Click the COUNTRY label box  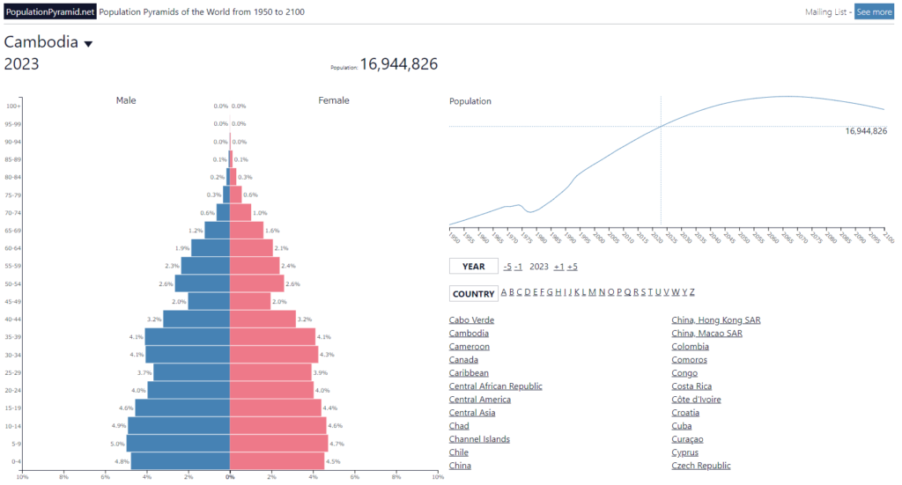[473, 294]
